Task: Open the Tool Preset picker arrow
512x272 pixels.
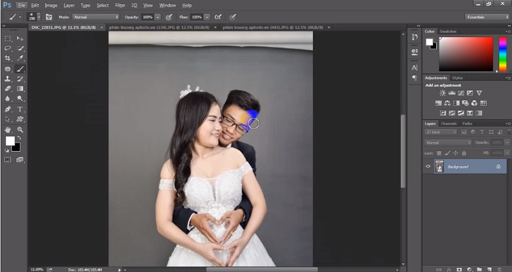Action: pos(20,17)
